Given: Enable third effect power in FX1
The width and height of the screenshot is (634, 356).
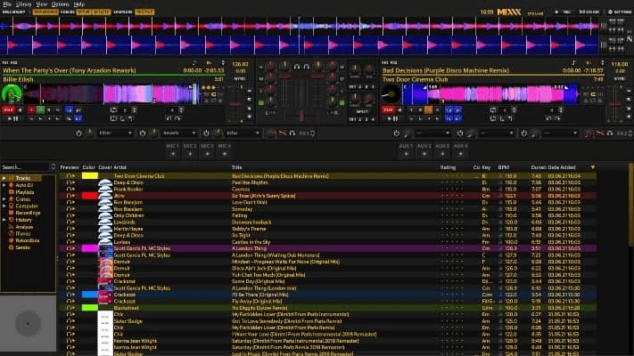Looking at the screenshot, I should pyautogui.click(x=206, y=133).
